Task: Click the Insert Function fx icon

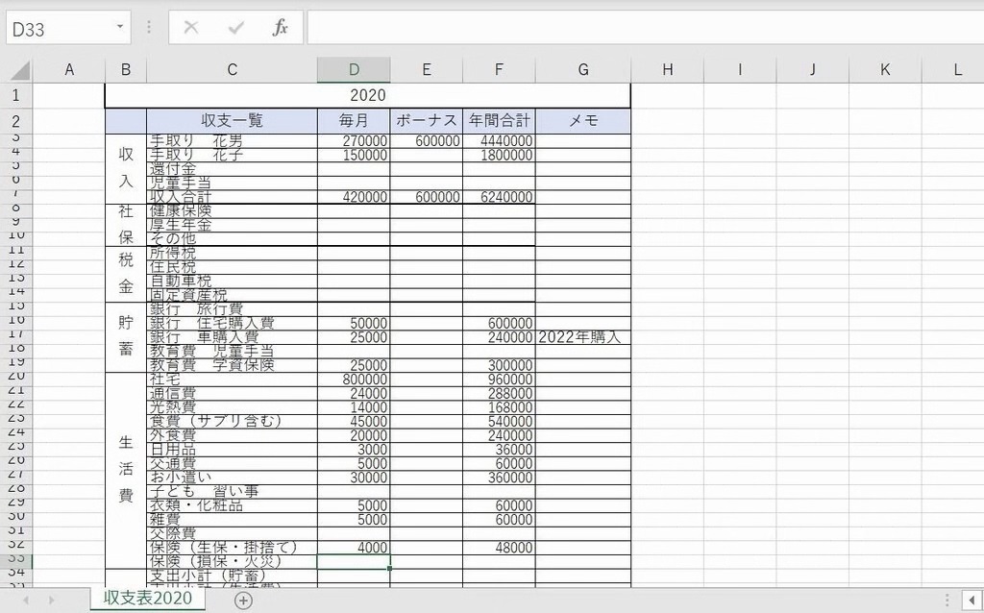Action: point(280,28)
